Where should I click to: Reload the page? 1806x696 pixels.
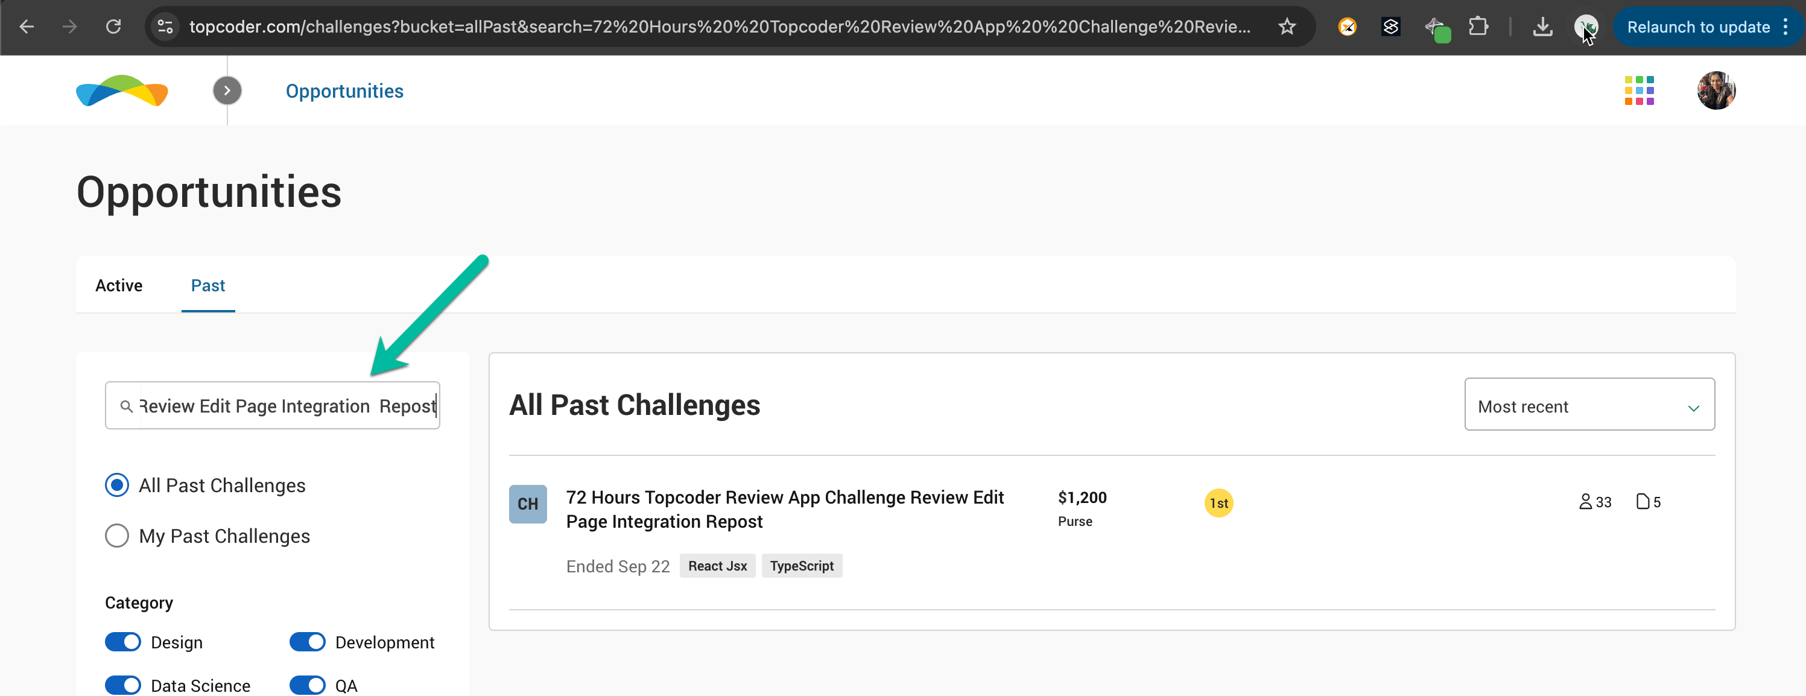(113, 27)
